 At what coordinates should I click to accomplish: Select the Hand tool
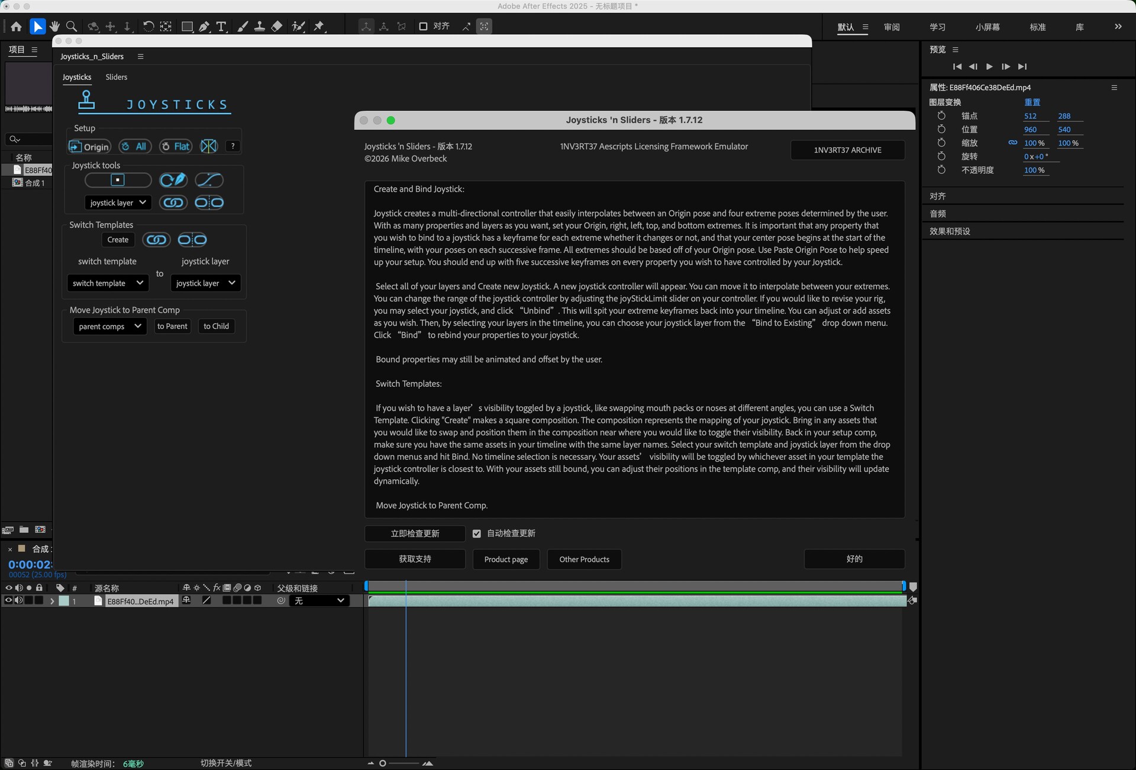[54, 27]
